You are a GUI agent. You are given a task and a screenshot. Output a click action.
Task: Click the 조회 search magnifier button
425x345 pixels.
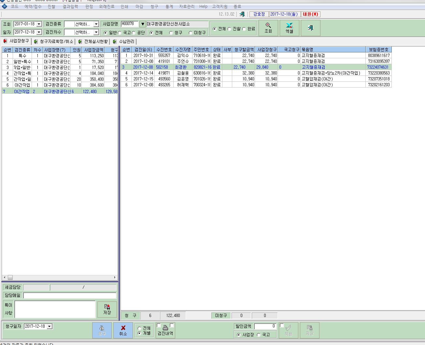tap(268, 28)
